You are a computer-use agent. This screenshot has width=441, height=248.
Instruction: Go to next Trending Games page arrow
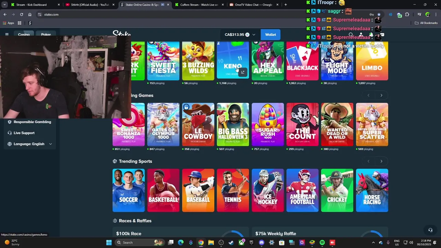point(381,95)
